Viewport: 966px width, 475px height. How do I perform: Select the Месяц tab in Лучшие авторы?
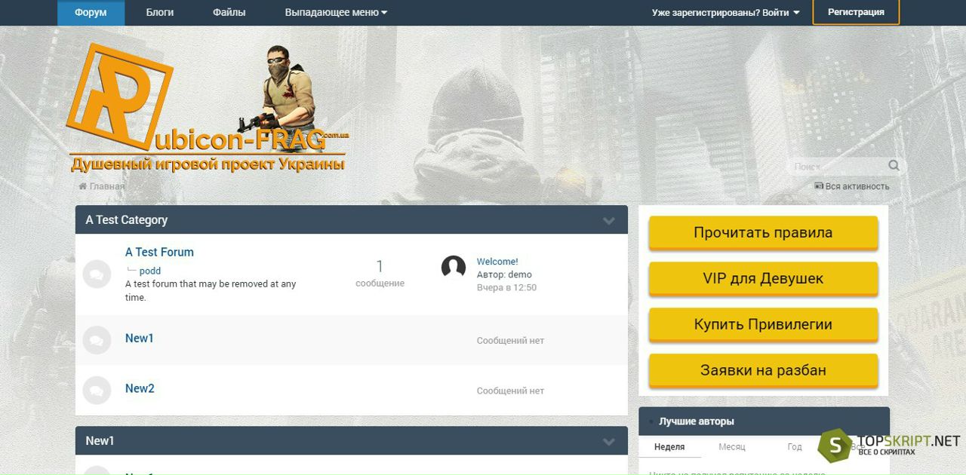(731, 446)
